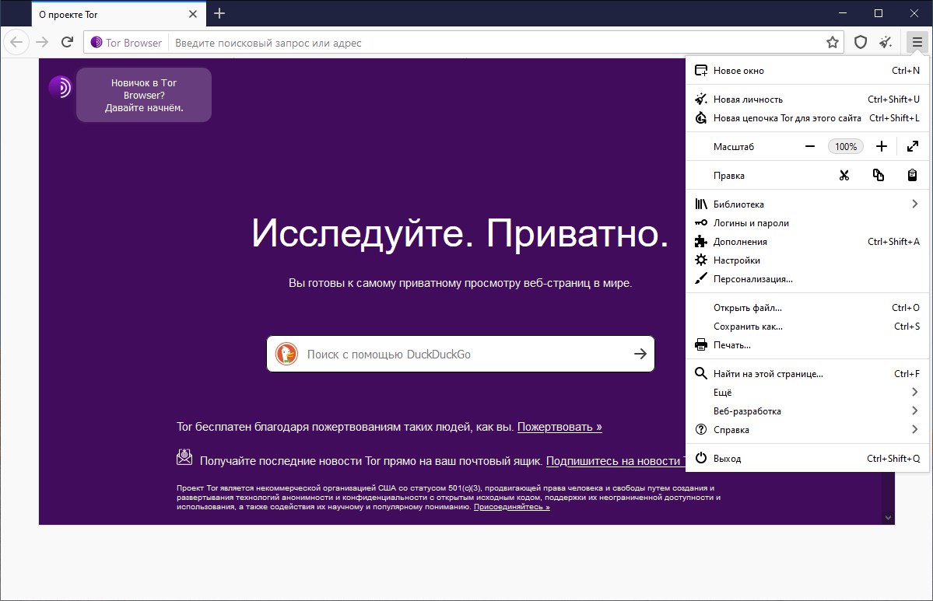Copy with the copy icon in the Правка row
The height and width of the screenshot is (601, 933).
879,176
